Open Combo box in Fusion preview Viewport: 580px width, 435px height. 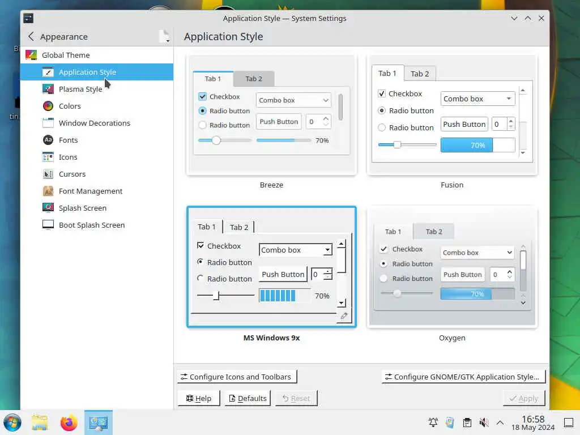coord(477,99)
